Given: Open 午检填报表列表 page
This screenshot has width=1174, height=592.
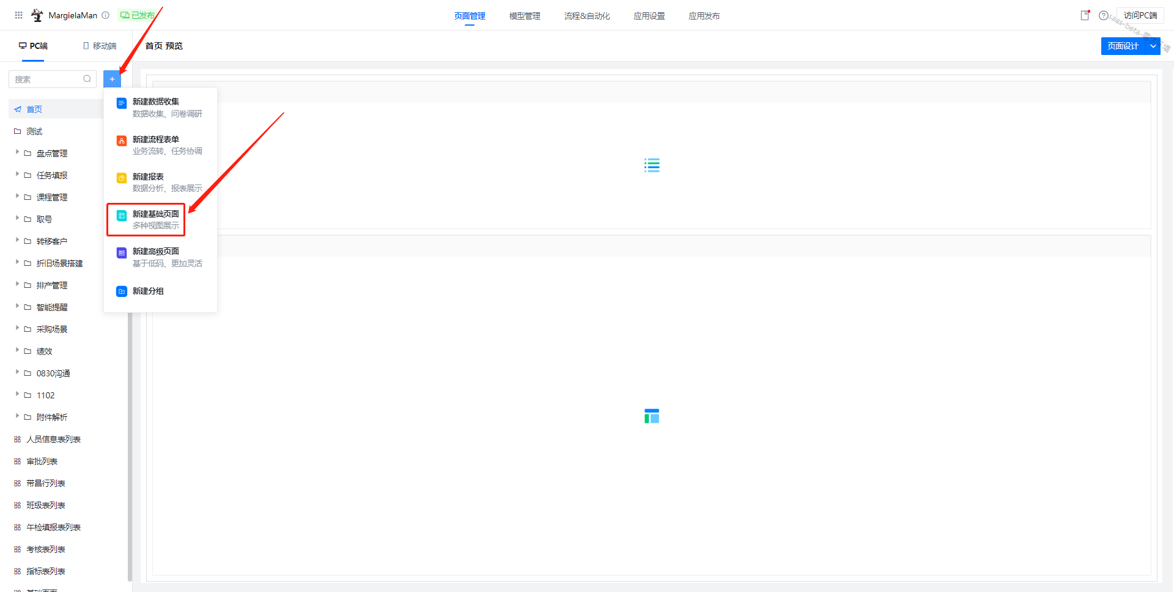Looking at the screenshot, I should [54, 527].
